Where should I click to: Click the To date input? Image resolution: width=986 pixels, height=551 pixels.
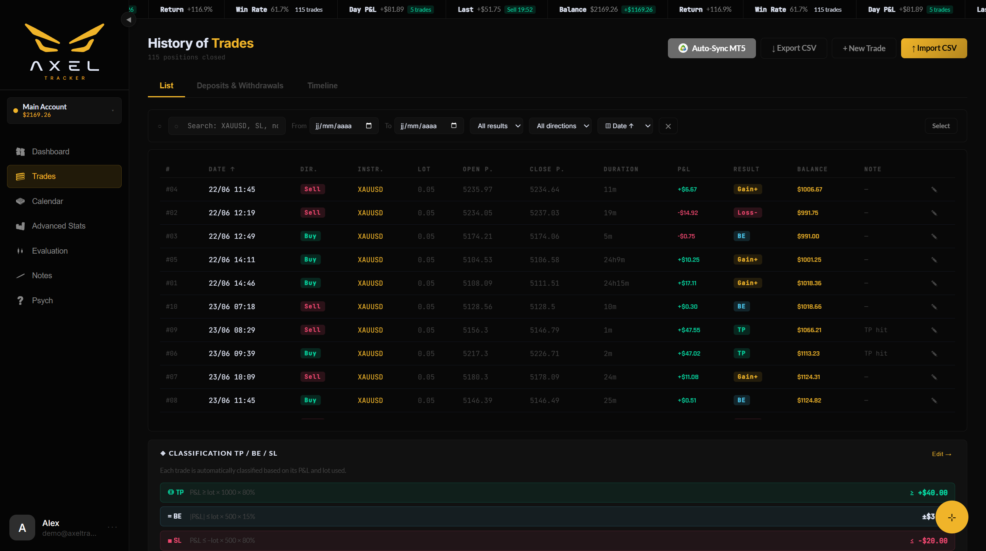pyautogui.click(x=428, y=126)
